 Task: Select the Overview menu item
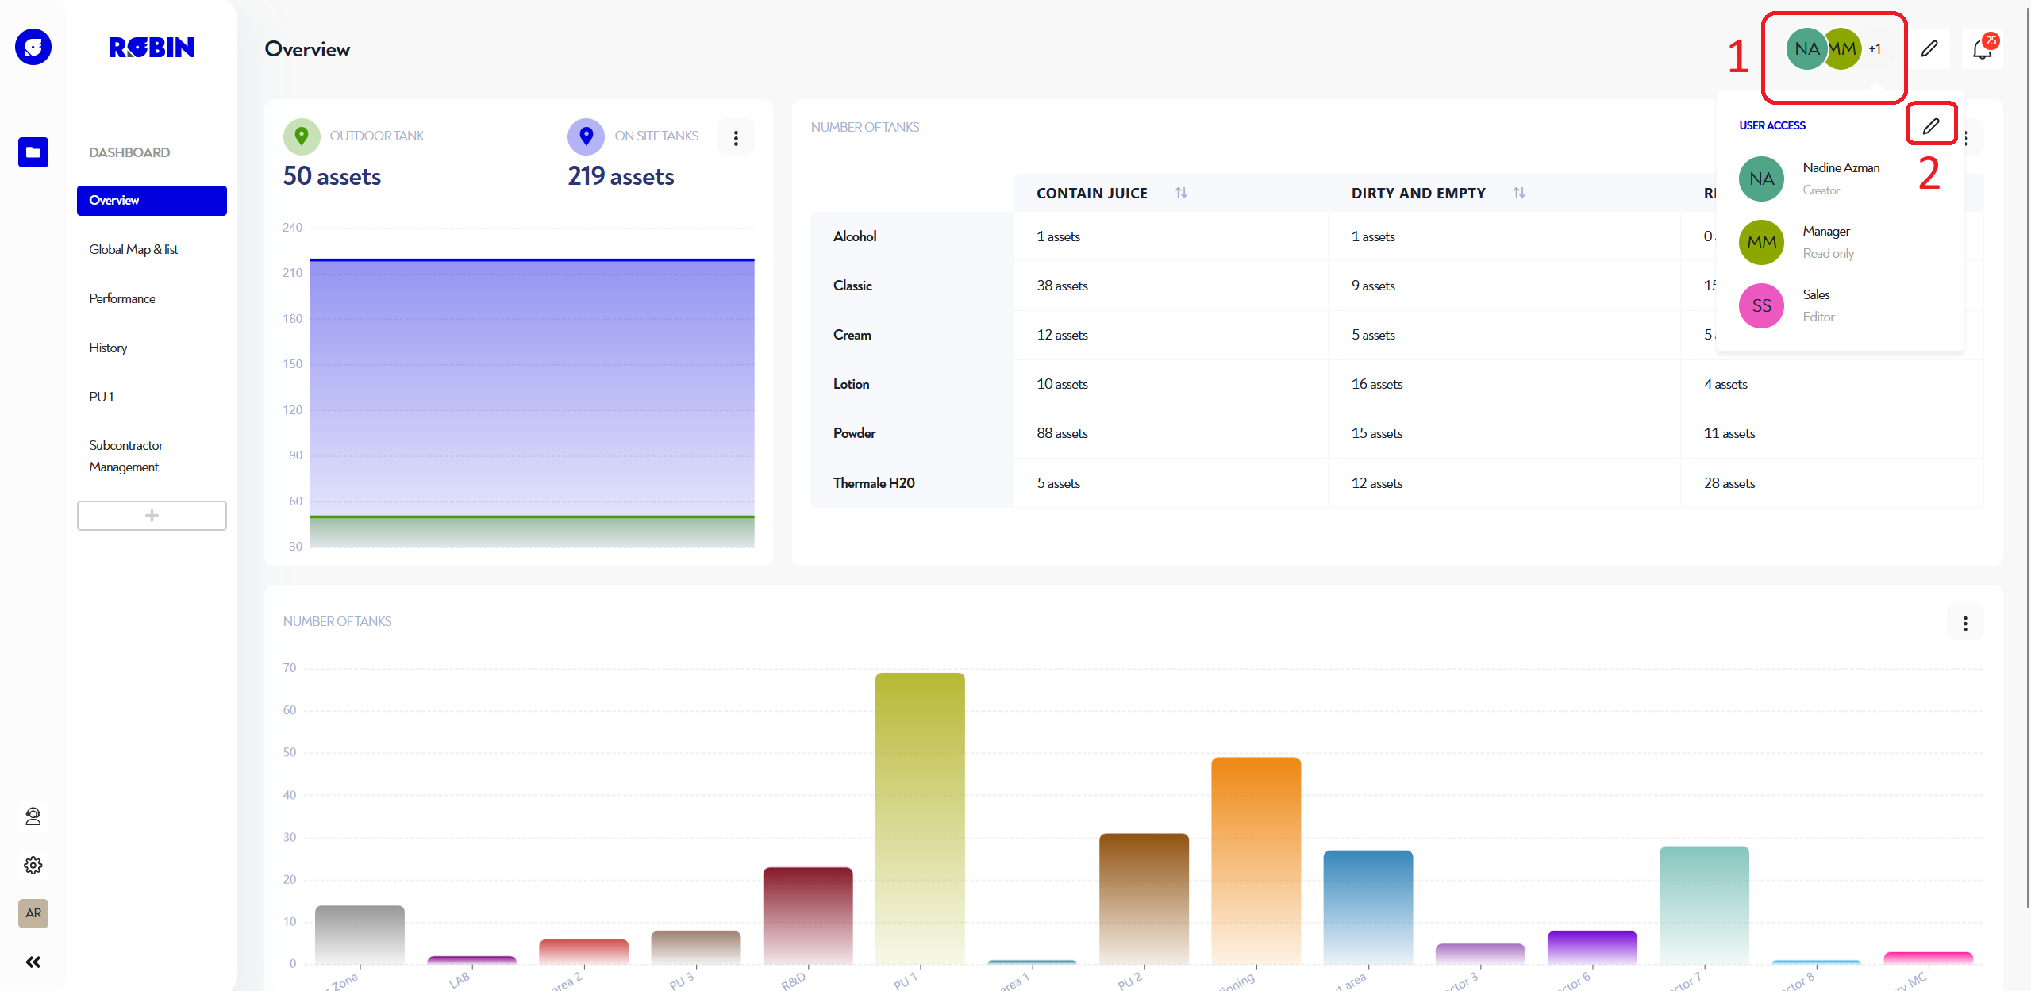coord(152,200)
